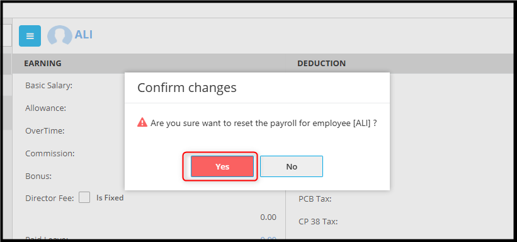Screen dimensions: 517x242
Task: Open the blue hamburger menu button
Action: pos(30,36)
